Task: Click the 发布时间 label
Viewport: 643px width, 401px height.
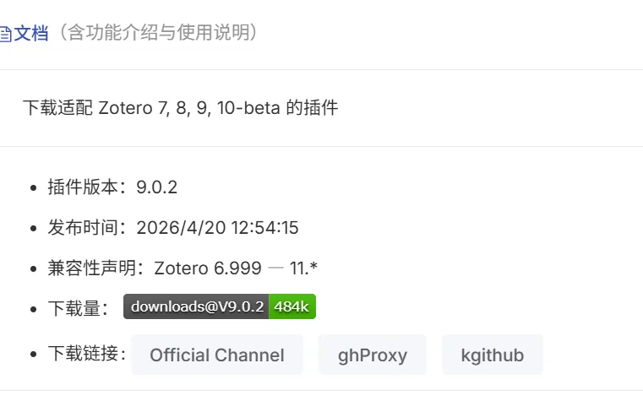Action: click(x=83, y=227)
